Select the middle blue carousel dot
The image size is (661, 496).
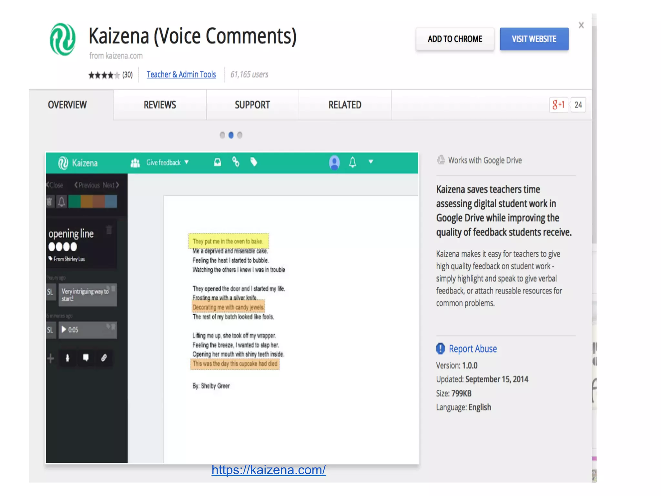click(231, 135)
